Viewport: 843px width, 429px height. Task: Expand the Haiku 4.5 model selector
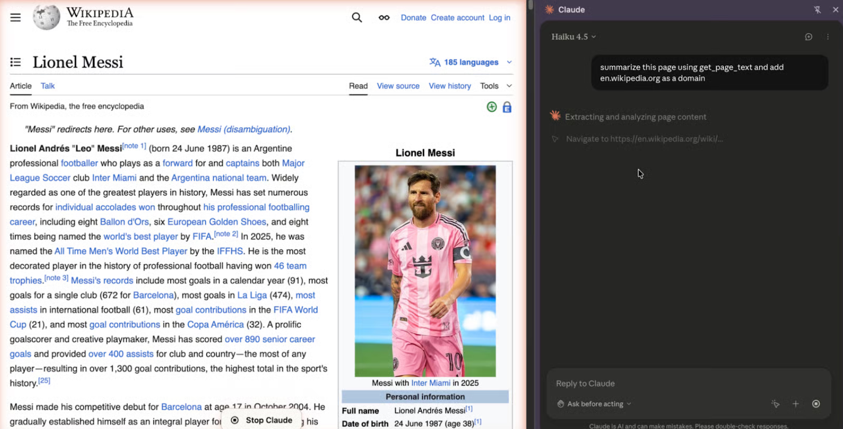tap(573, 37)
